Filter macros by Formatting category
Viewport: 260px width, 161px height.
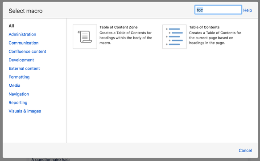[19, 77]
